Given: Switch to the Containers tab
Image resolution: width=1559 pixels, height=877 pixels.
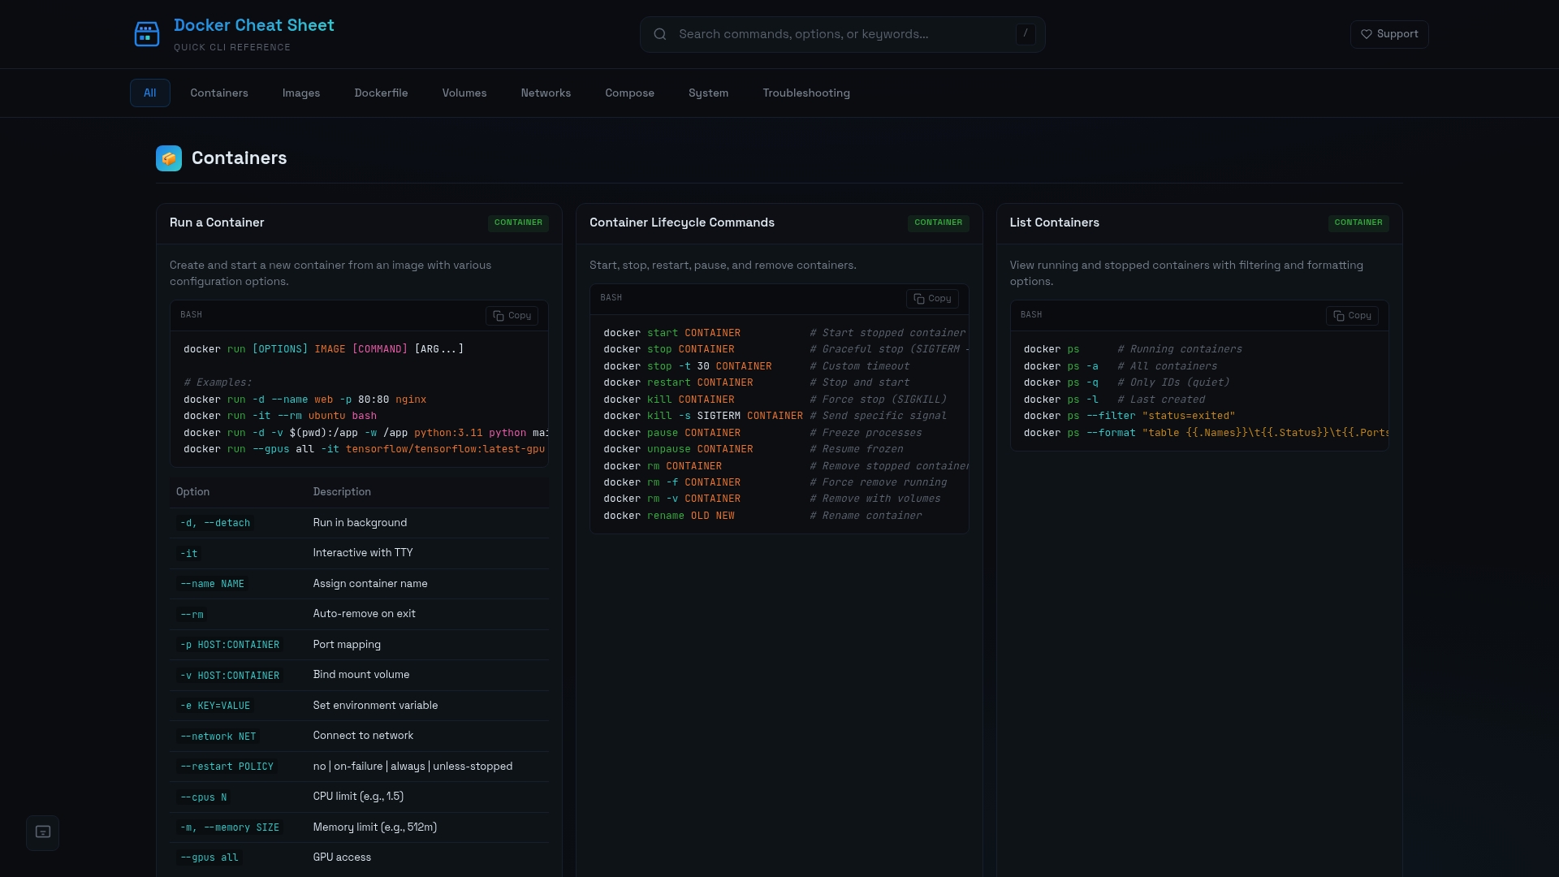Looking at the screenshot, I should (x=219, y=93).
